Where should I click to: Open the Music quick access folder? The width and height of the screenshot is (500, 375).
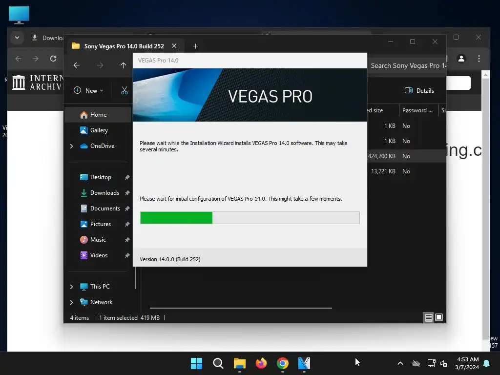(98, 240)
